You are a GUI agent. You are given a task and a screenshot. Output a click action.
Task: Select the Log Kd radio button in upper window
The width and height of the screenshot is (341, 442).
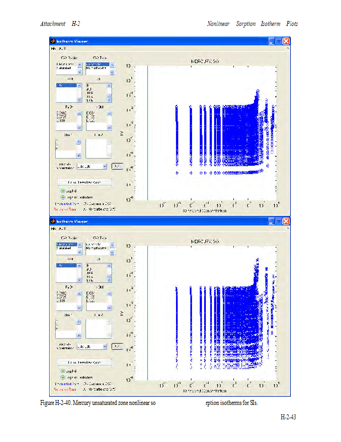point(63,191)
